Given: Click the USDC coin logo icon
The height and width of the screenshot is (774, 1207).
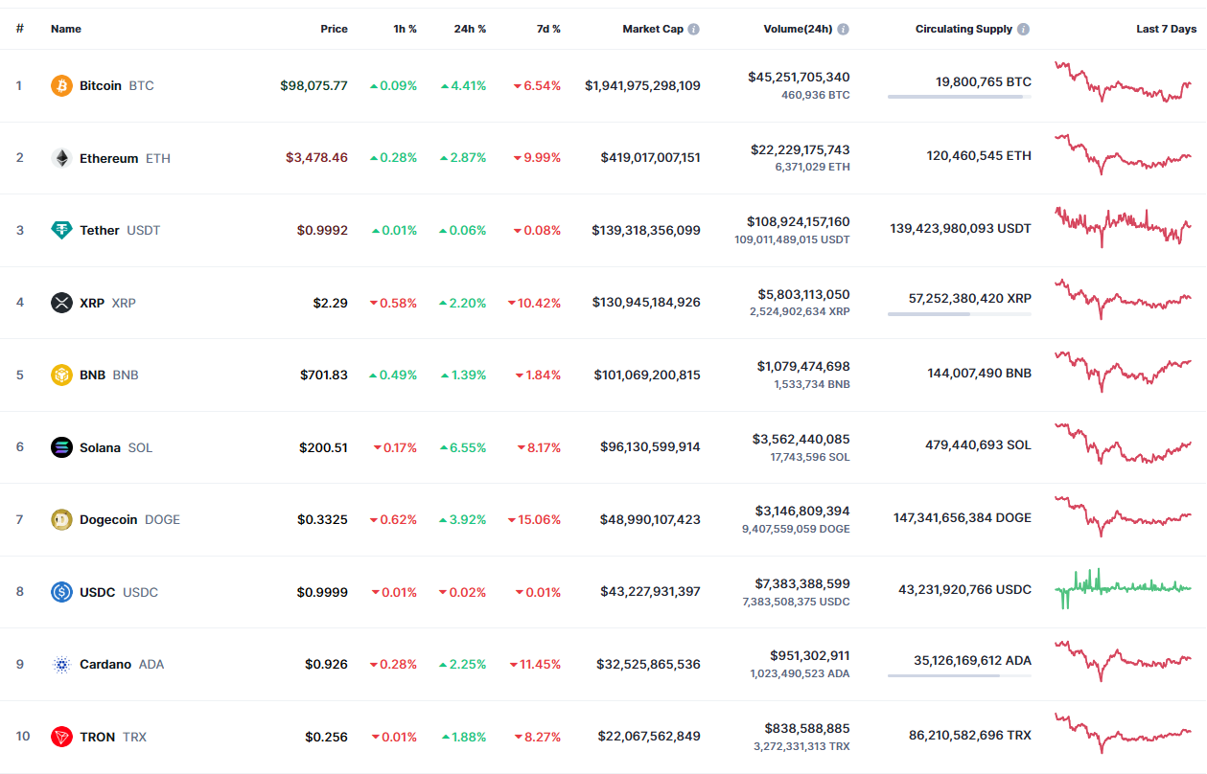Looking at the screenshot, I should pos(61,592).
